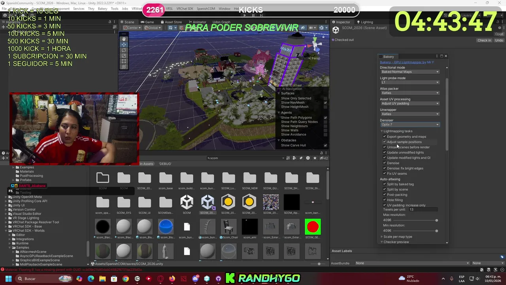Click the Undo button in Inspector
506x285 pixels.
(x=499, y=40)
